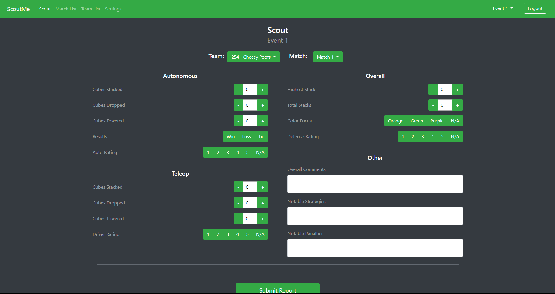Rate Driver Rating as 5

click(x=247, y=234)
